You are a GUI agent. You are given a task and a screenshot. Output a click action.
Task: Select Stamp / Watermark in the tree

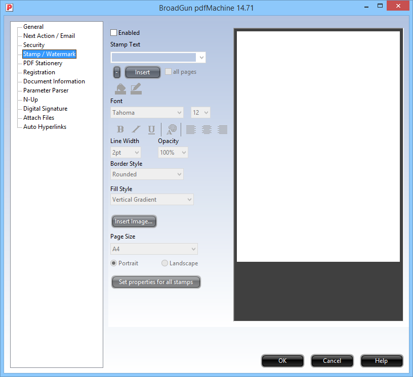coord(50,54)
